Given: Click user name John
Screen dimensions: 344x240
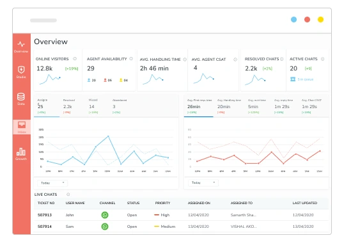Looking at the screenshot, I should [x=70, y=215].
